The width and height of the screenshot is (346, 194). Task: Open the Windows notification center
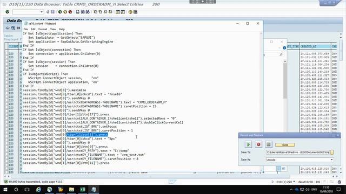pos(339,189)
